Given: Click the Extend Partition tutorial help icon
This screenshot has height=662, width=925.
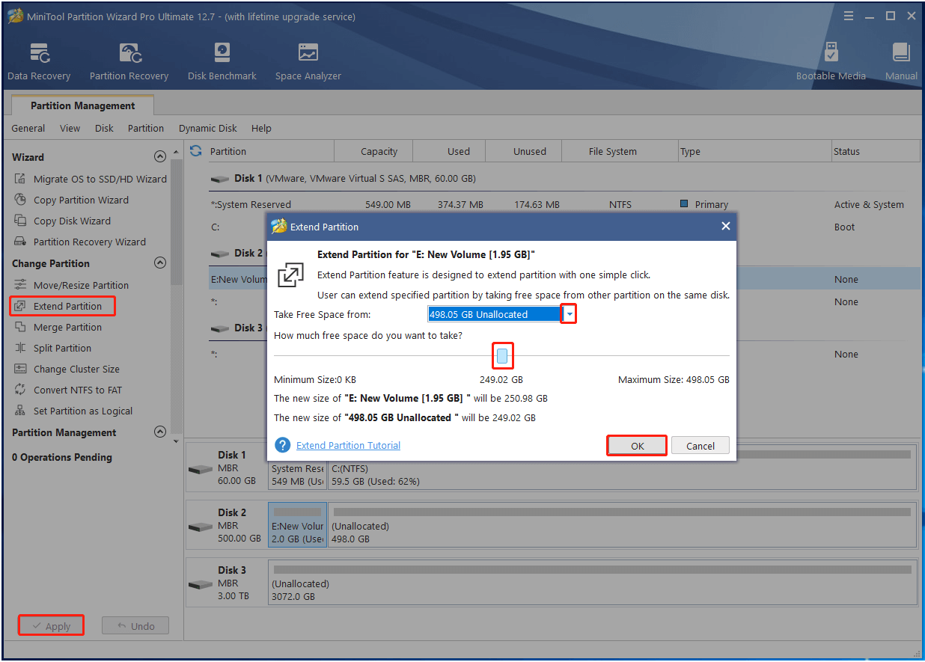Looking at the screenshot, I should pos(283,445).
